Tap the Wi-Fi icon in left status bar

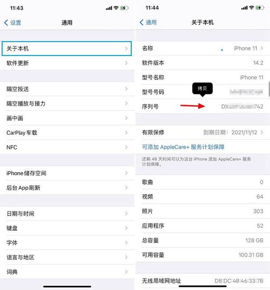pyautogui.click(x=116, y=8)
